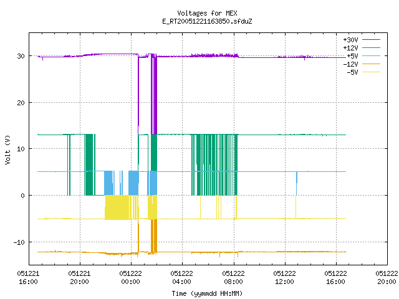Click the y-axis label 'Volt (V)'
The width and height of the screenshot is (399, 299).
[7, 149]
